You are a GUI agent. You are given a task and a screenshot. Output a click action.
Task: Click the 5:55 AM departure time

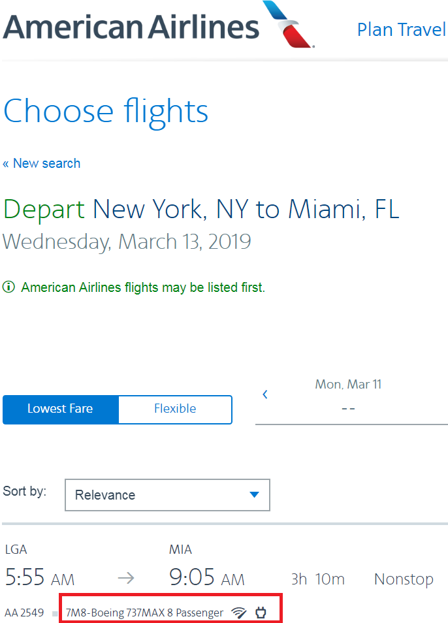point(40,577)
